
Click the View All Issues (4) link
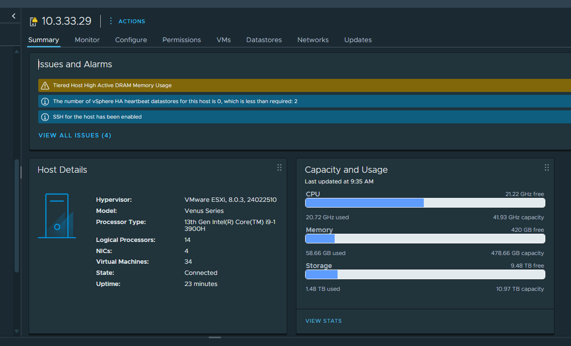[75, 135]
